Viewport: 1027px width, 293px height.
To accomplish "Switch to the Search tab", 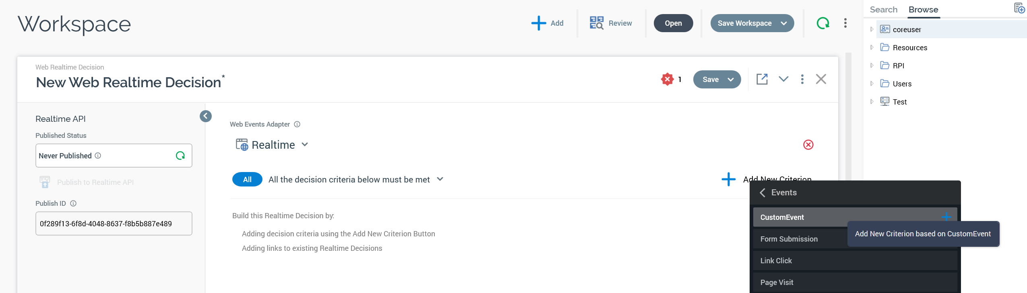I will coord(883,10).
